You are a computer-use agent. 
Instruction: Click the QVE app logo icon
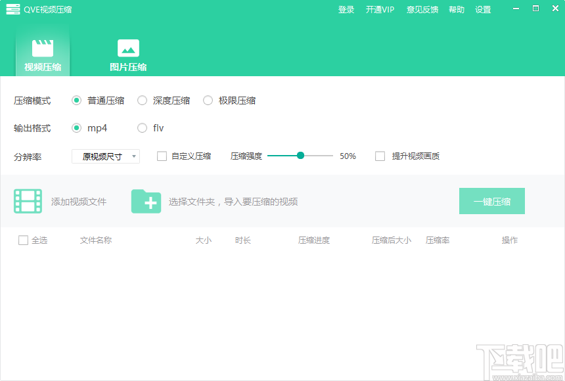click(x=12, y=9)
